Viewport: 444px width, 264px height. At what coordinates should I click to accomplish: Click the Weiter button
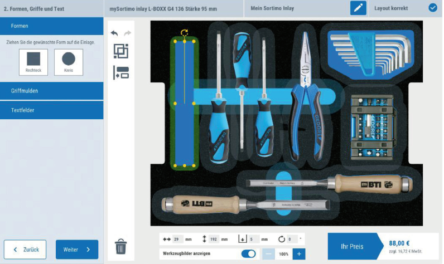coord(77,250)
